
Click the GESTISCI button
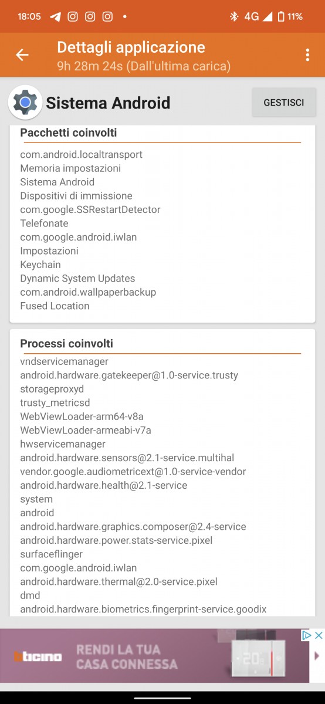coord(284,103)
